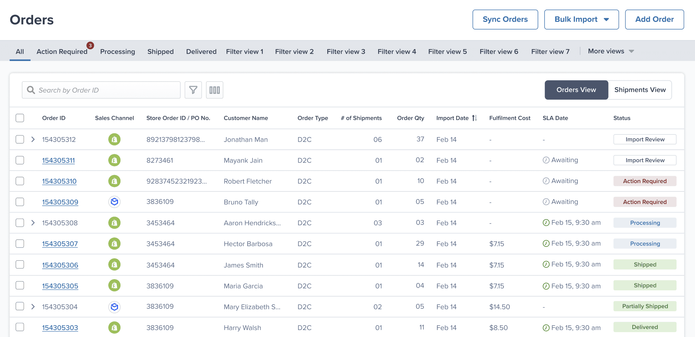
Task: Select the header checkbox to select all orders
Action: 20,118
